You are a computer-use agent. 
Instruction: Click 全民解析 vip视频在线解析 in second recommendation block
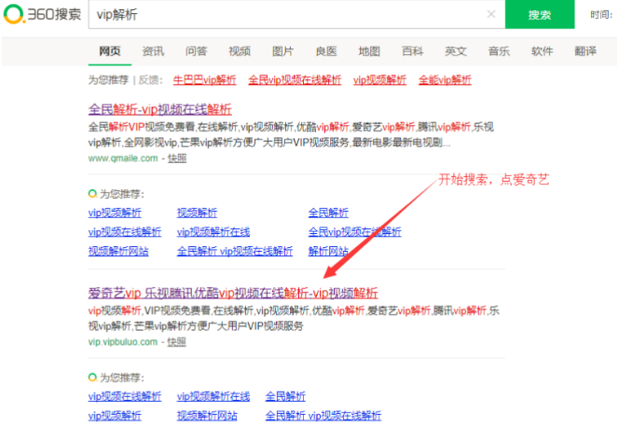[323, 416]
